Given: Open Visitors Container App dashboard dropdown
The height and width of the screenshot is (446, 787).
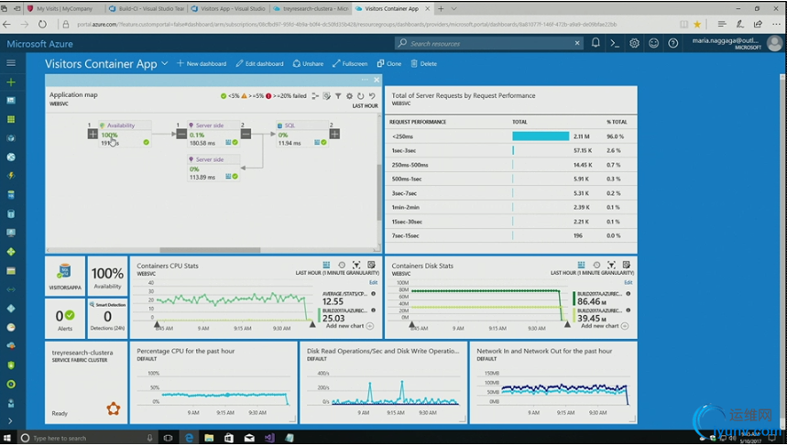Looking at the screenshot, I should (x=165, y=64).
